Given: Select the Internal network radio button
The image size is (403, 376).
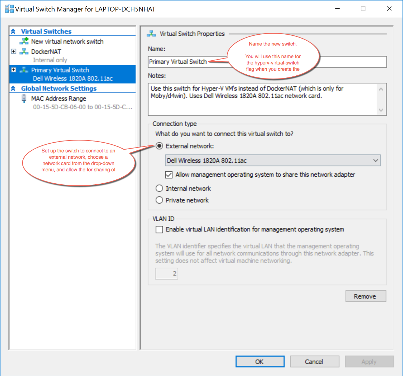Looking at the screenshot, I should point(159,188).
